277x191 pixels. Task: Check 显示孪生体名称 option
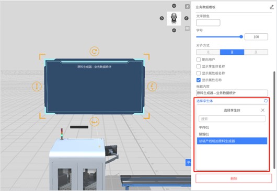pyautogui.click(x=199, y=66)
